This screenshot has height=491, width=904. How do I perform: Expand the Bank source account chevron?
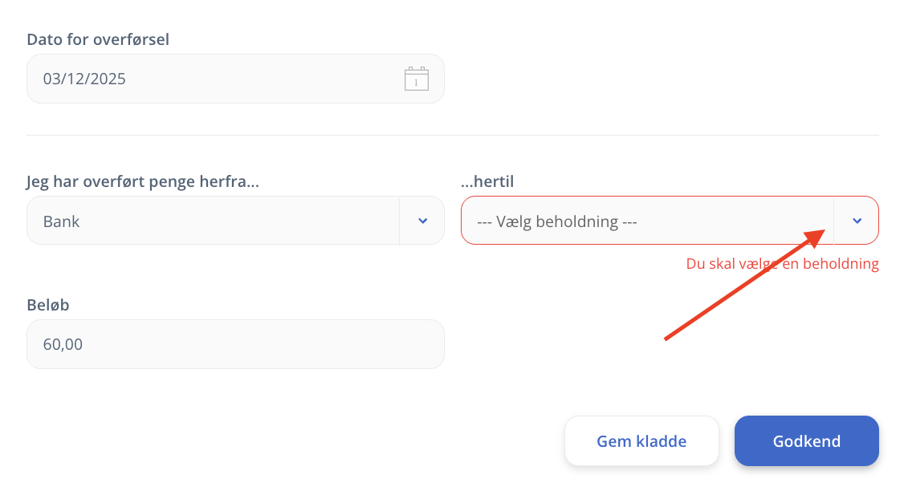click(x=422, y=221)
